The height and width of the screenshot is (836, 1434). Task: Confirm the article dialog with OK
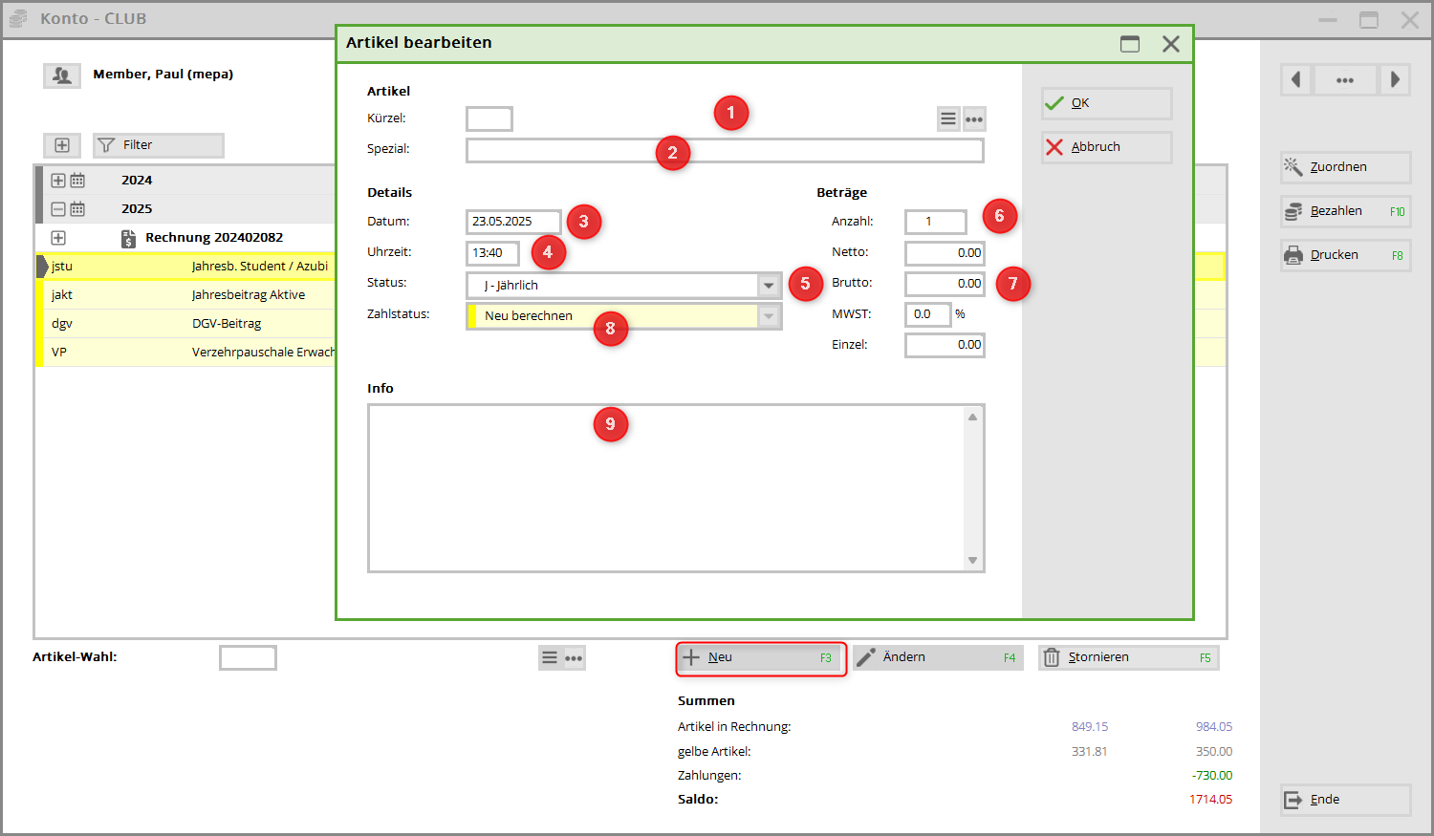tap(1106, 103)
